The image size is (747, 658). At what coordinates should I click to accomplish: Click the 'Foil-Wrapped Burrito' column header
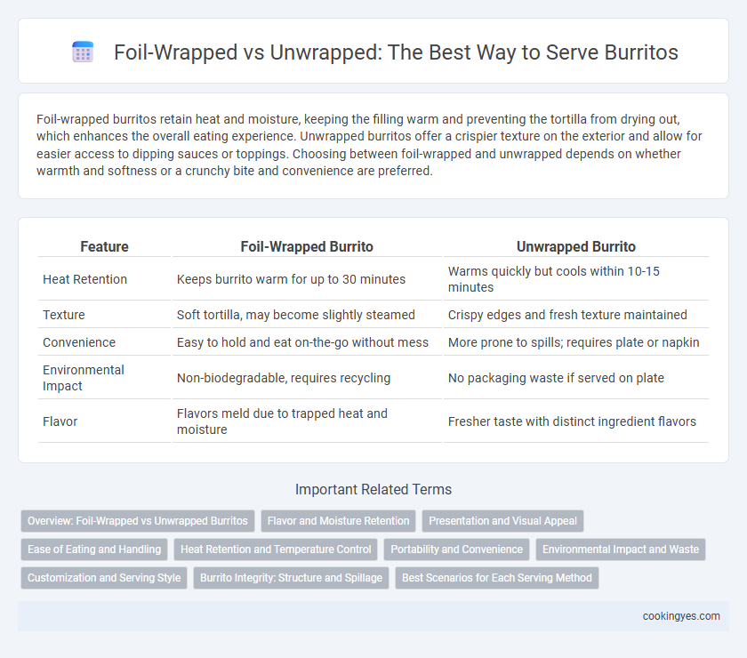click(307, 246)
